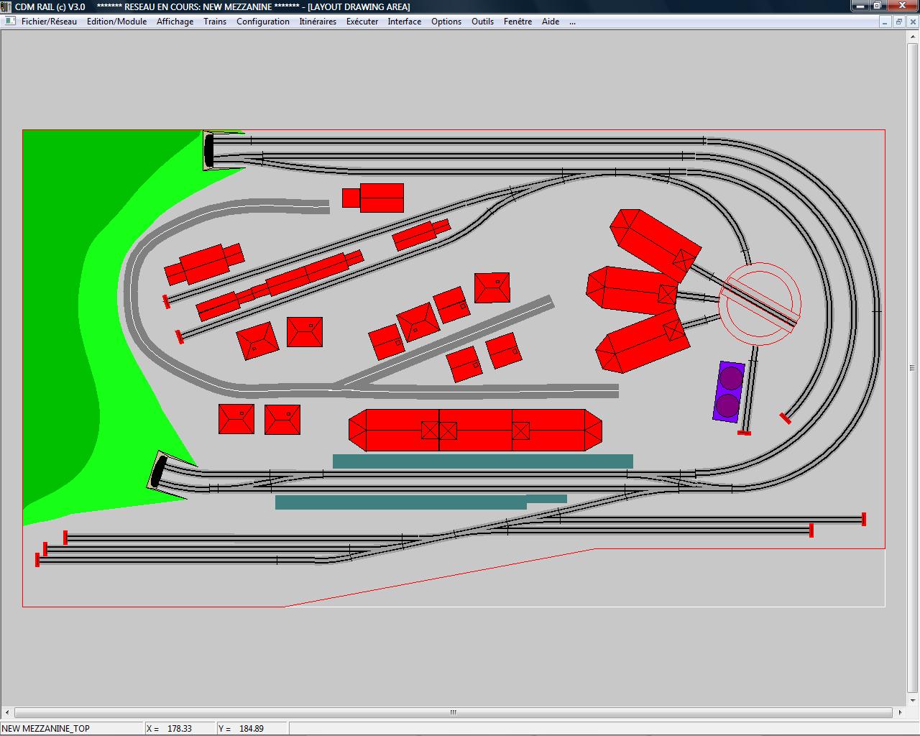The height and width of the screenshot is (736, 920).
Task: Click the purple fuel tank structure
Action: pyautogui.click(x=729, y=391)
